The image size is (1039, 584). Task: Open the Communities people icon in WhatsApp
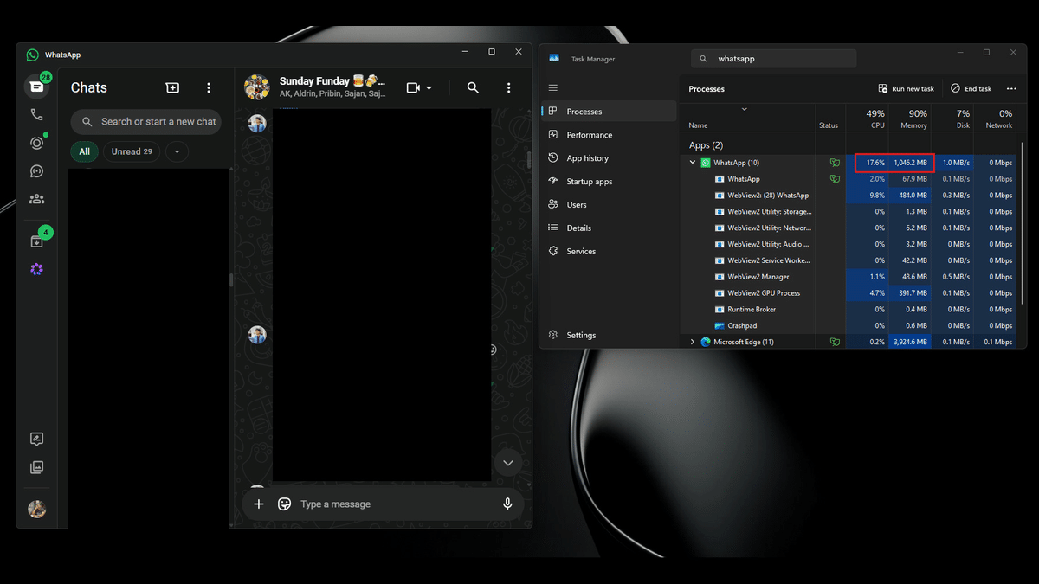[36, 199]
